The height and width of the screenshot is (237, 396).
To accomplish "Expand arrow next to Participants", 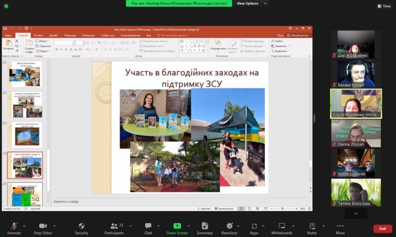I will click(x=130, y=226).
